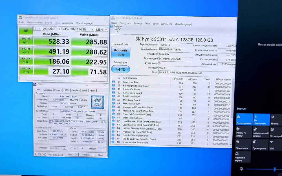Open the About tab in CPU-Z
The width and height of the screenshot is (282, 176).
click(x=92, y=91)
